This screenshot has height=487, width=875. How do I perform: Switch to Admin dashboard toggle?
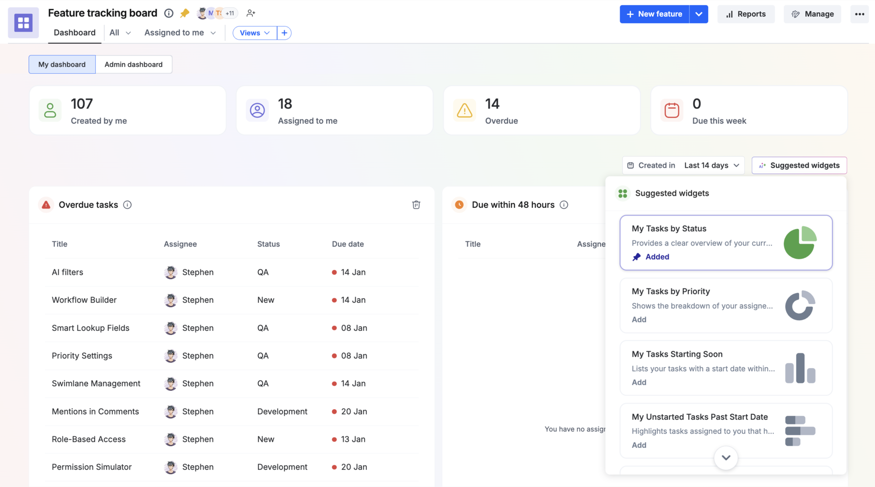click(x=133, y=65)
